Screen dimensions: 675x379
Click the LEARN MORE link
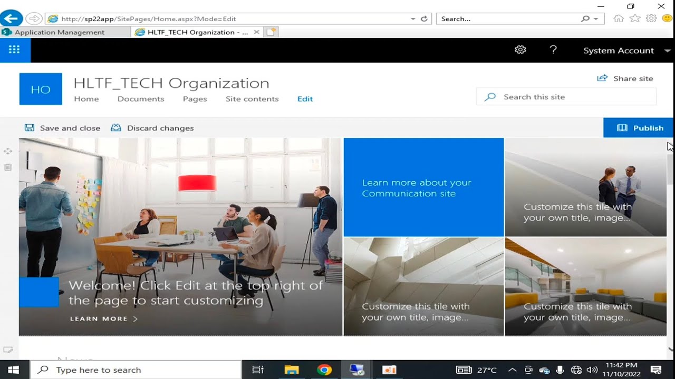point(104,318)
